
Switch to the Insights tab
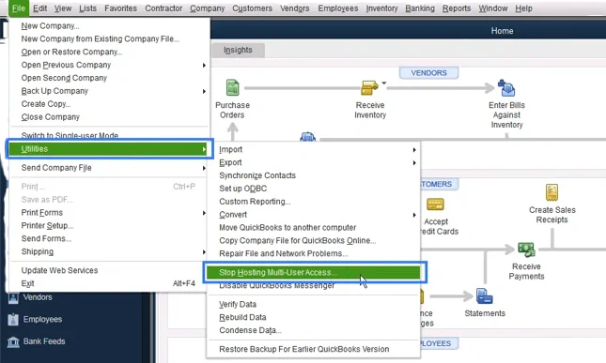pos(238,50)
